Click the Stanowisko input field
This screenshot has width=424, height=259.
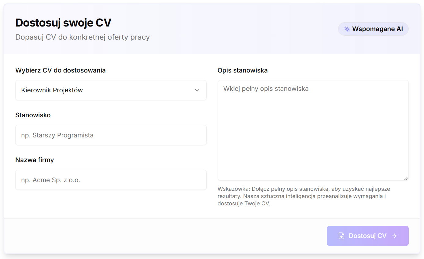(x=111, y=135)
